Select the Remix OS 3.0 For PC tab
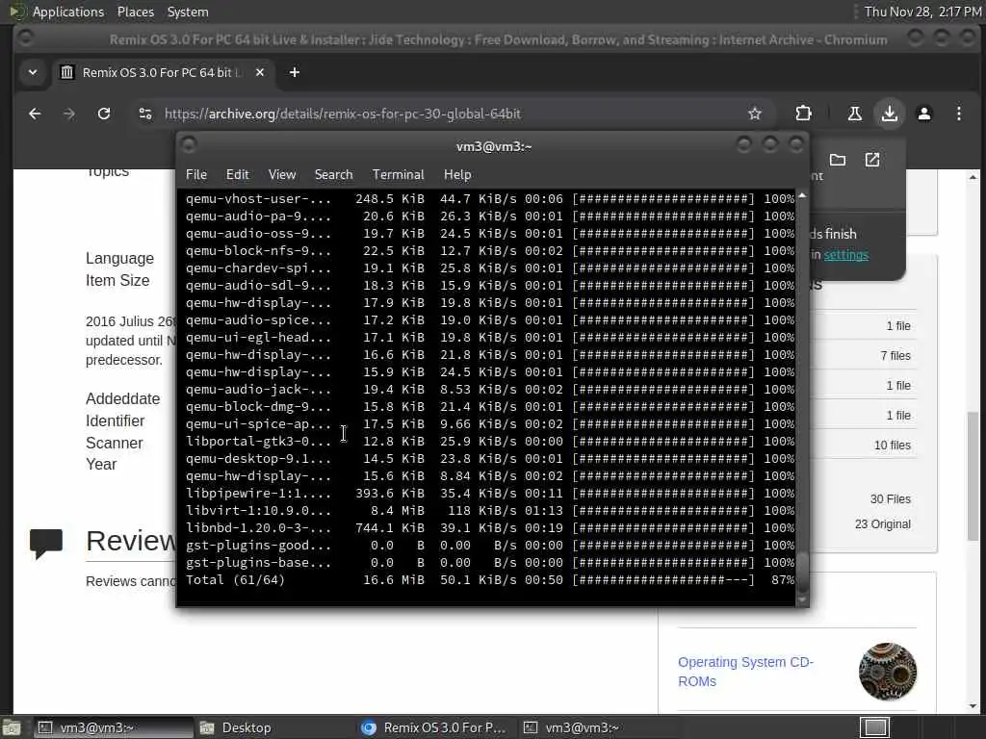This screenshot has width=986, height=739. pyautogui.click(x=161, y=72)
